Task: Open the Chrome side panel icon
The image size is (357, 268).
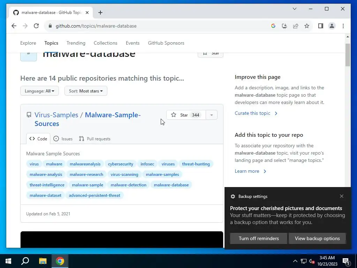Action: 321,26
